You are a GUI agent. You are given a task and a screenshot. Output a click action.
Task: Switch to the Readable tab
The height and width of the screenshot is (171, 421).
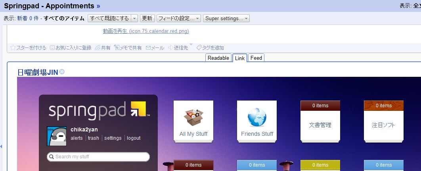[218, 58]
